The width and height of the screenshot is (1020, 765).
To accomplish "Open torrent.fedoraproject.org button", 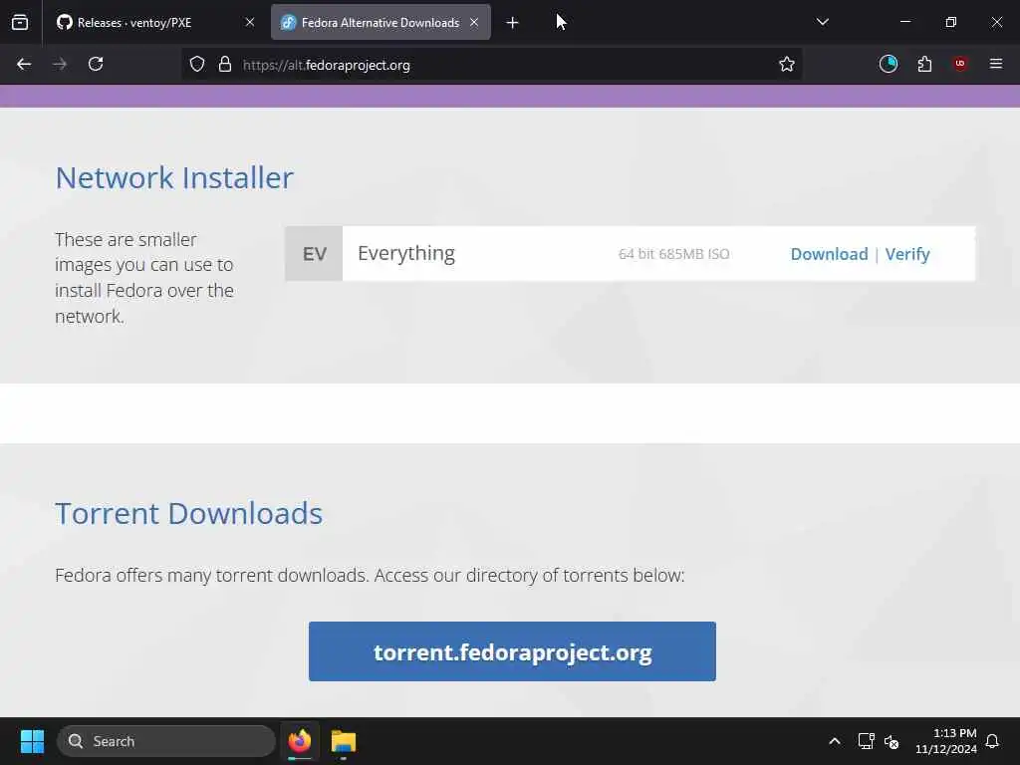I will click(x=513, y=651).
